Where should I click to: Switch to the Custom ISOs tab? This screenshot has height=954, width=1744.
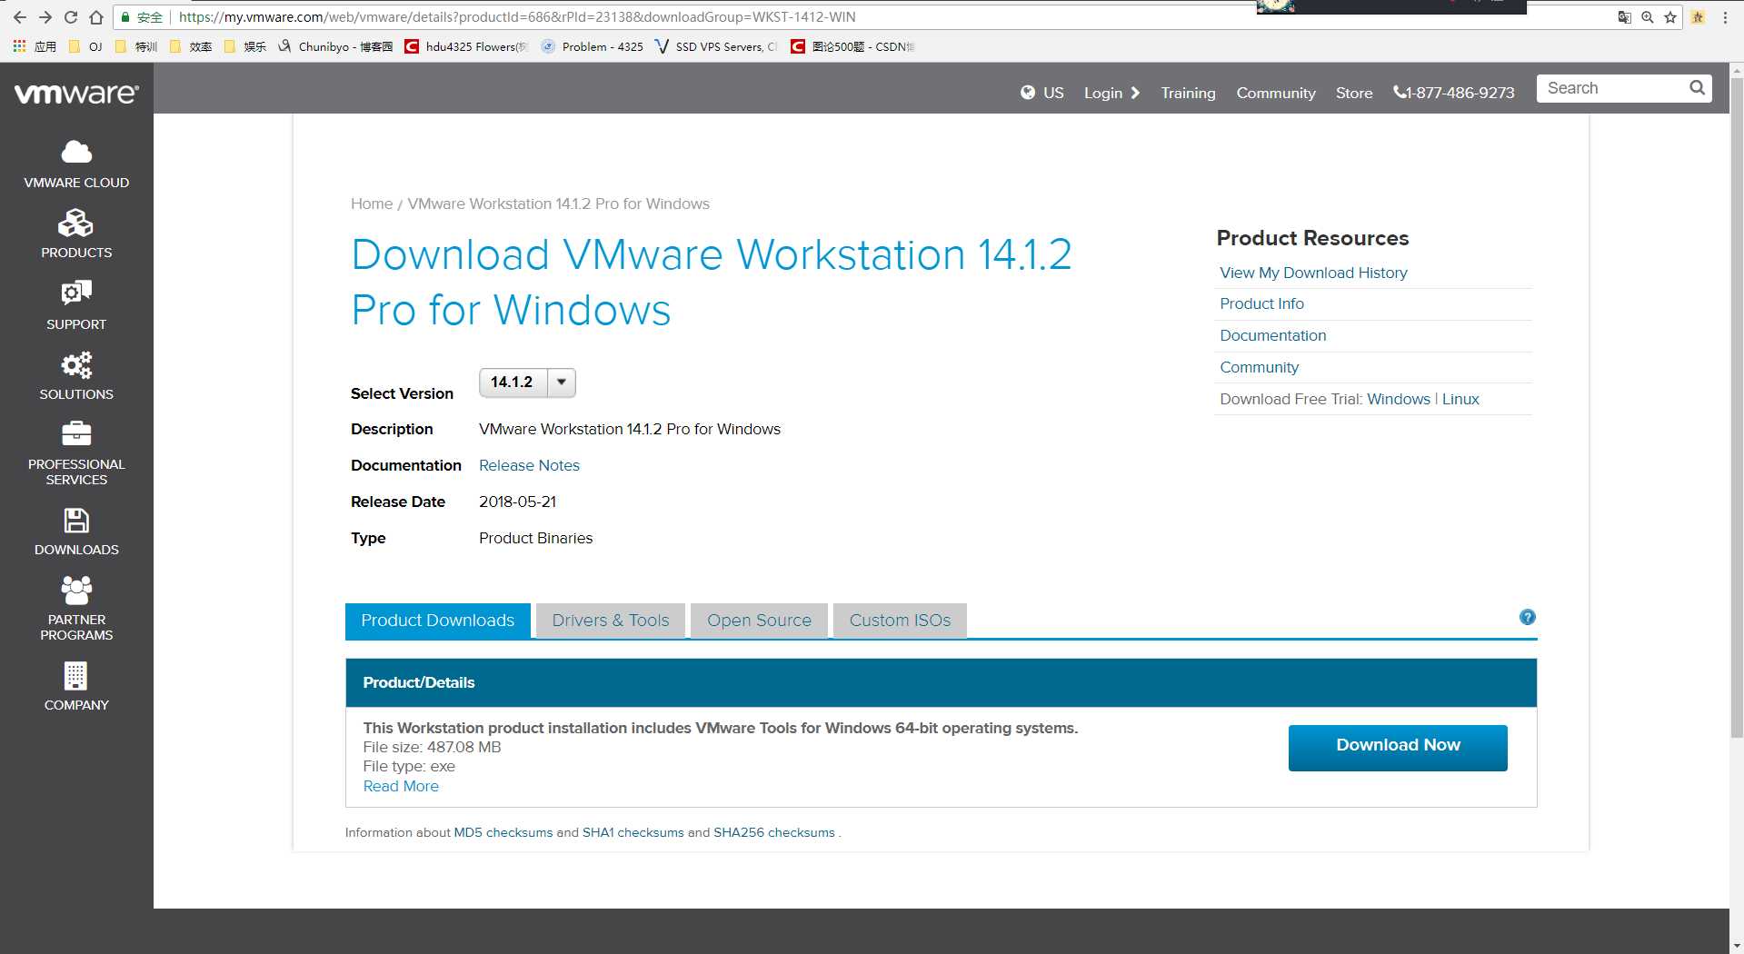[x=900, y=621]
